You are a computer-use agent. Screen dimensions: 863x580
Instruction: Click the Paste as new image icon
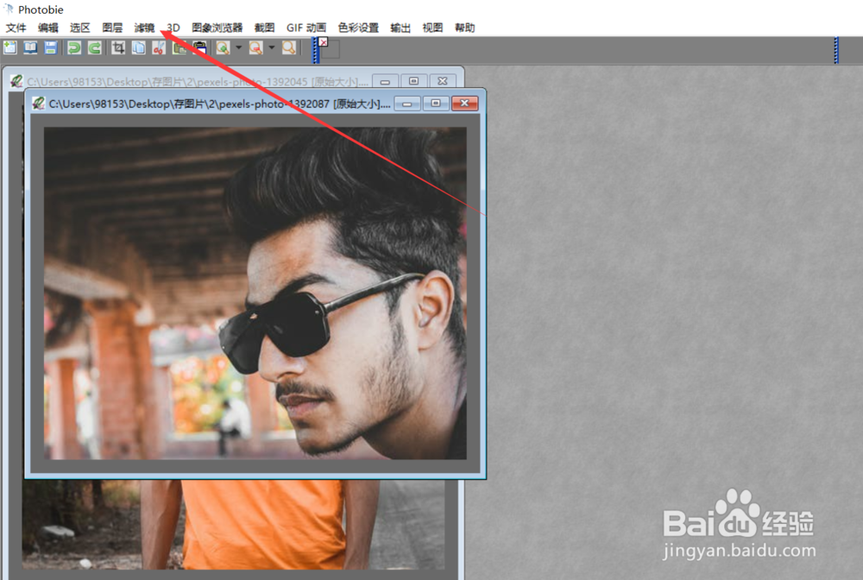point(180,47)
